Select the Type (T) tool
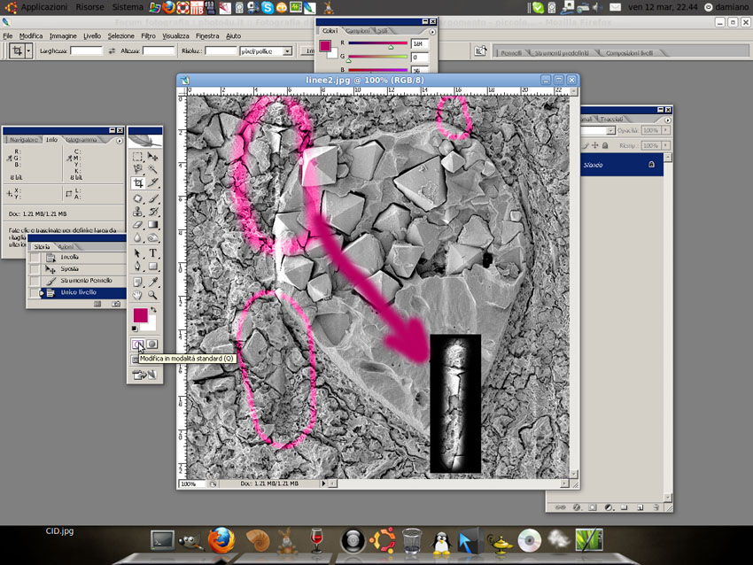 click(x=152, y=253)
